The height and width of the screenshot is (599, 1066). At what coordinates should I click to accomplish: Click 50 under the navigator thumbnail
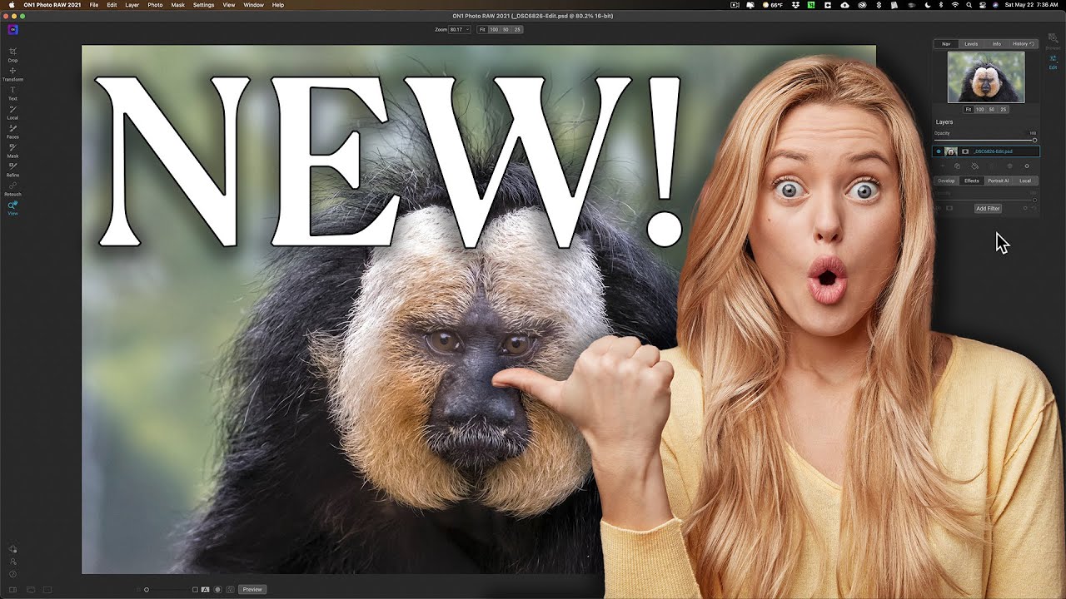click(x=992, y=109)
